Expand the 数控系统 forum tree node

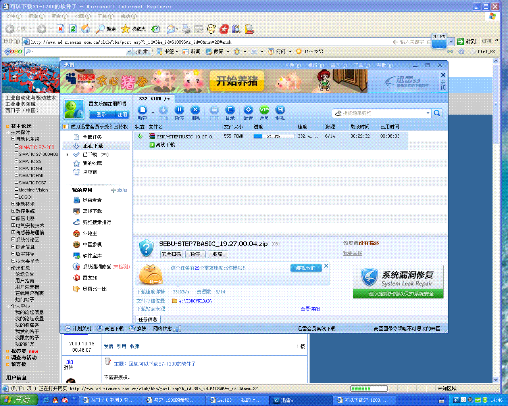13,211
